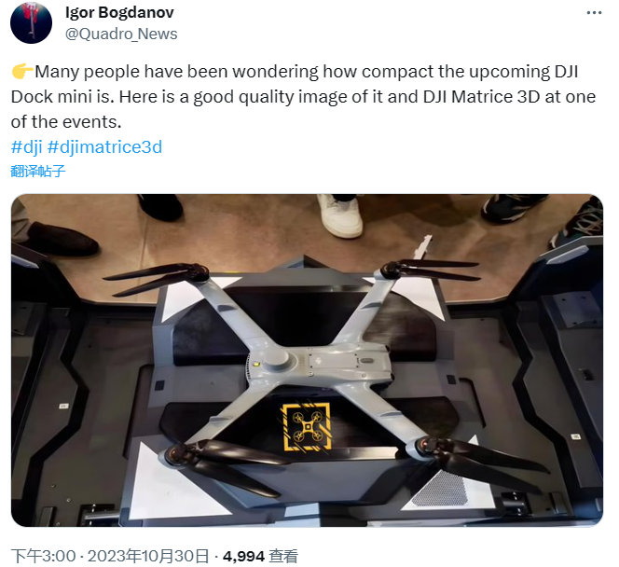This screenshot has height=567, width=619.
Task: Select the post text mentioning DJI Dock mini
Action: click(x=303, y=97)
